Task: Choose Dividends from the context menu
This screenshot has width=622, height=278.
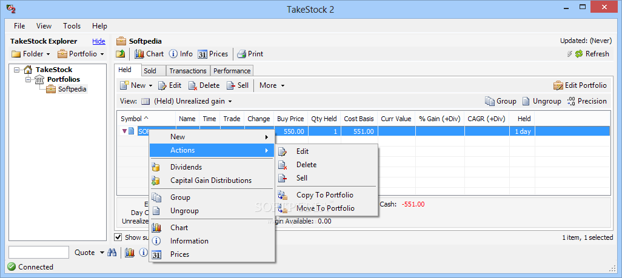Action: point(212,167)
